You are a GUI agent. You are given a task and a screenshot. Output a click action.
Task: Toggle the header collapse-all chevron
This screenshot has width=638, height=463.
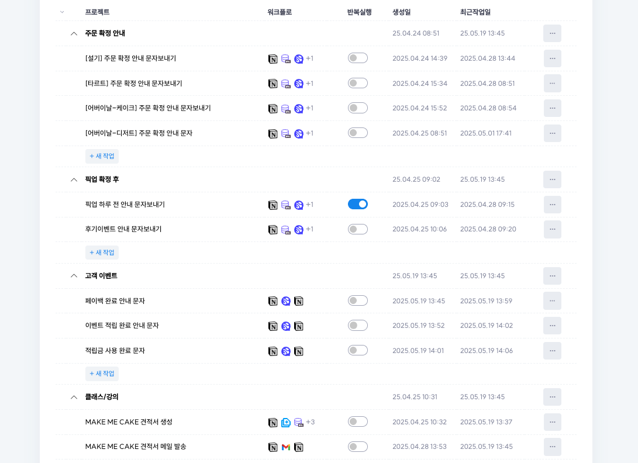pos(62,12)
